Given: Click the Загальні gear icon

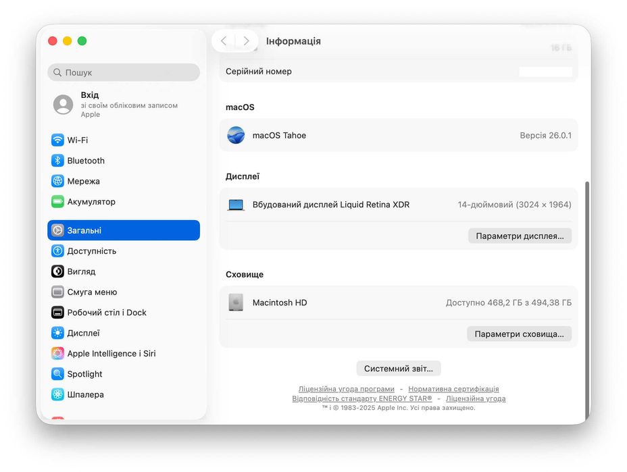Looking at the screenshot, I should tap(57, 230).
